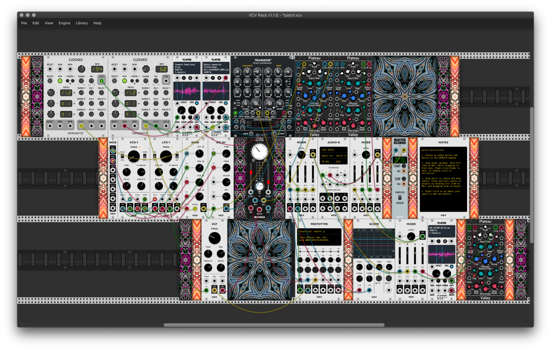Image resolution: width=551 pixels, height=350 pixels.
Task: Open the Library menu
Action: coord(82,23)
